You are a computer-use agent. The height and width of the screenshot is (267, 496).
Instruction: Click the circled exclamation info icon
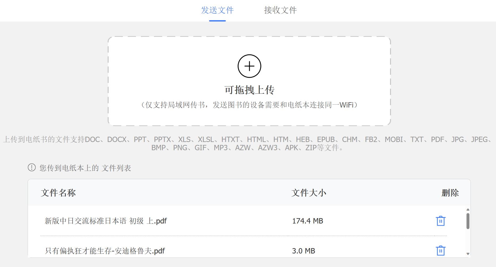point(31,167)
